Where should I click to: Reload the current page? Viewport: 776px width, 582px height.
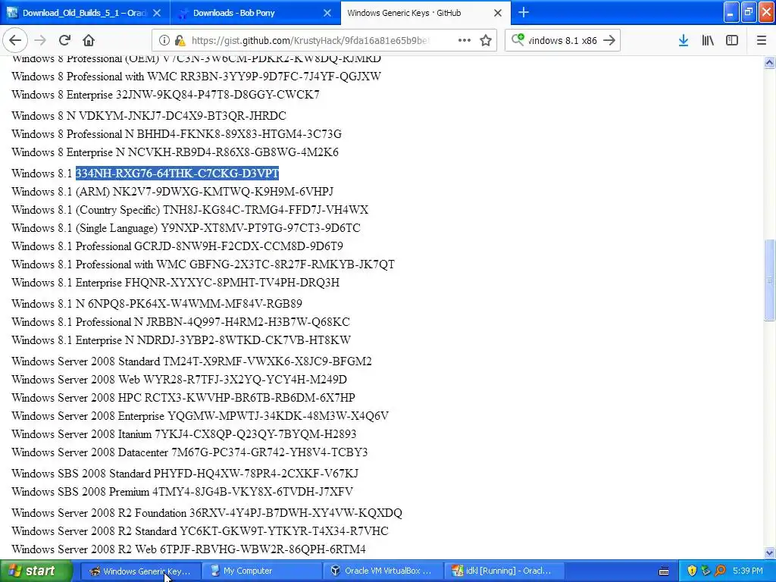pos(64,40)
